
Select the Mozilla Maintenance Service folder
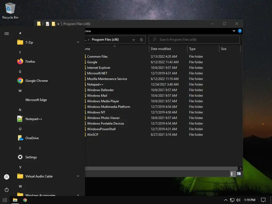pos(107,79)
